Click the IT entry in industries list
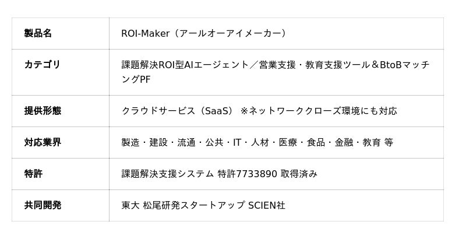 [237, 142]
